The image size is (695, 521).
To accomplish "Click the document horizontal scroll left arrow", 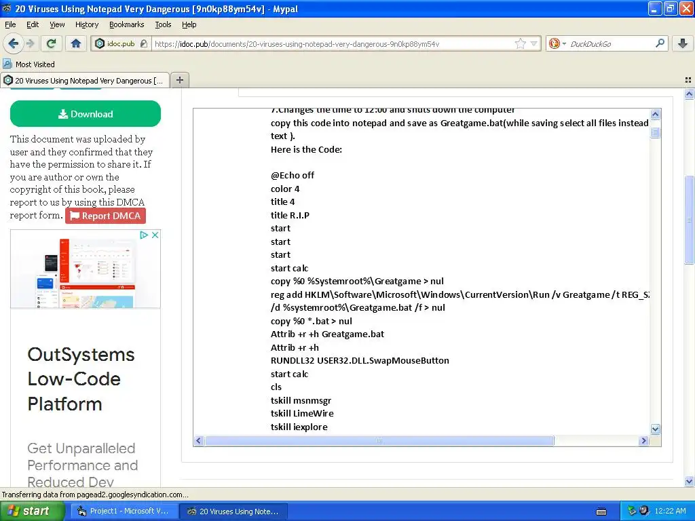I will (x=199, y=440).
